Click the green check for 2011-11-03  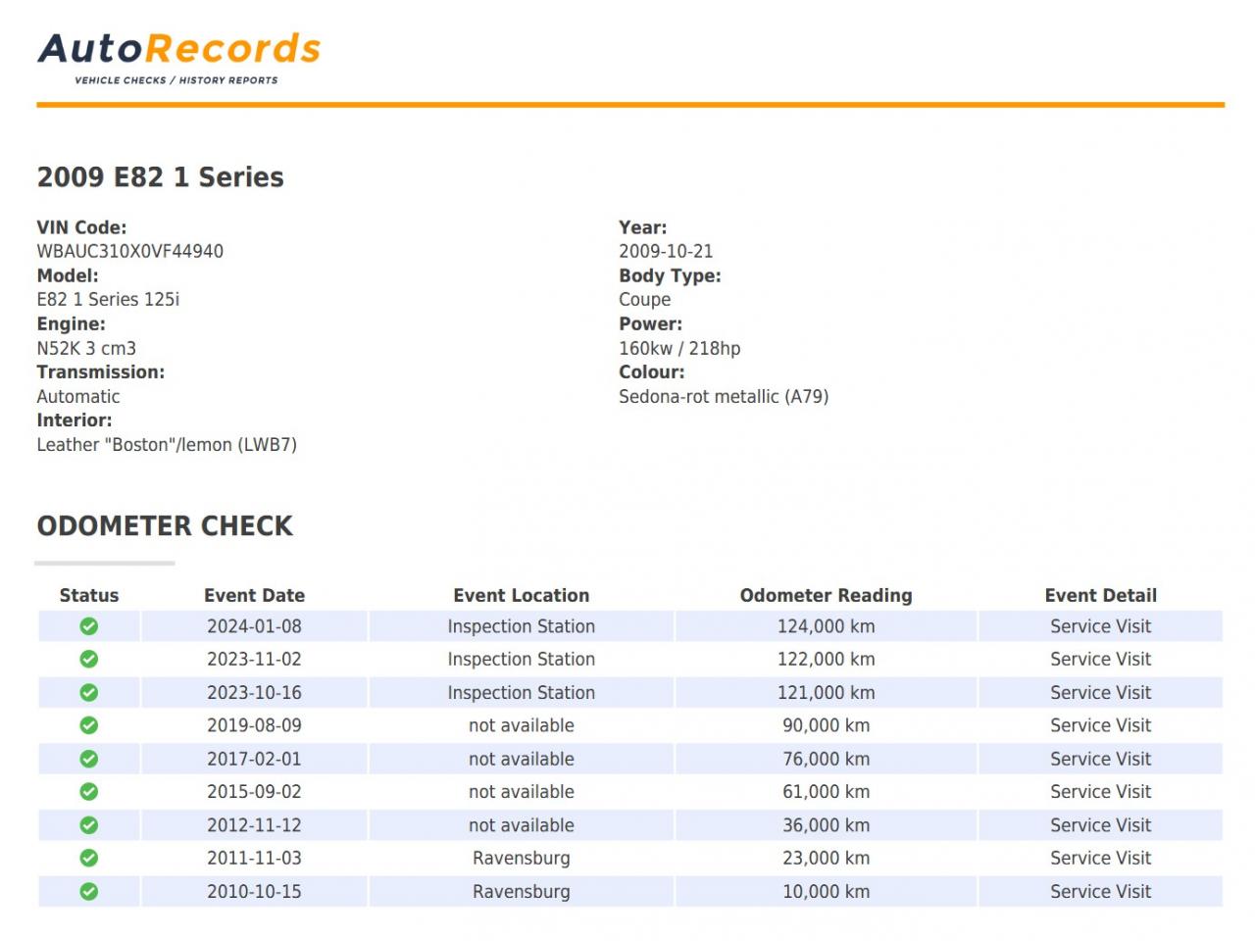coord(89,858)
